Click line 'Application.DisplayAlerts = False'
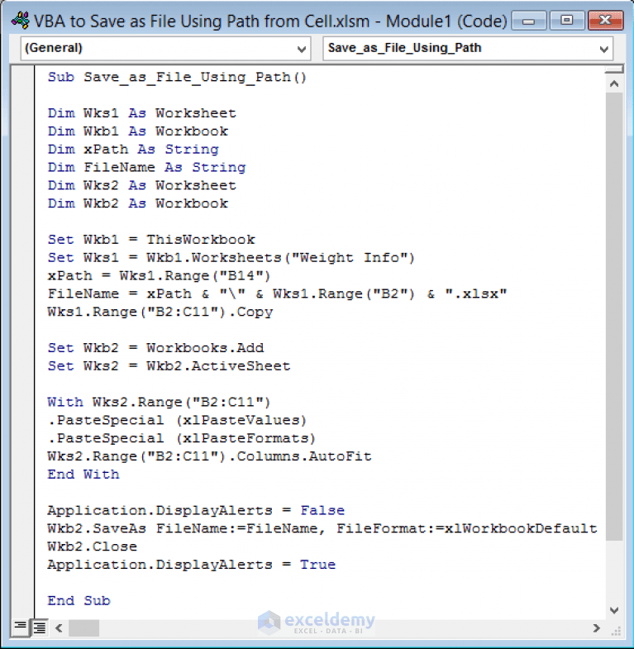 (x=196, y=511)
